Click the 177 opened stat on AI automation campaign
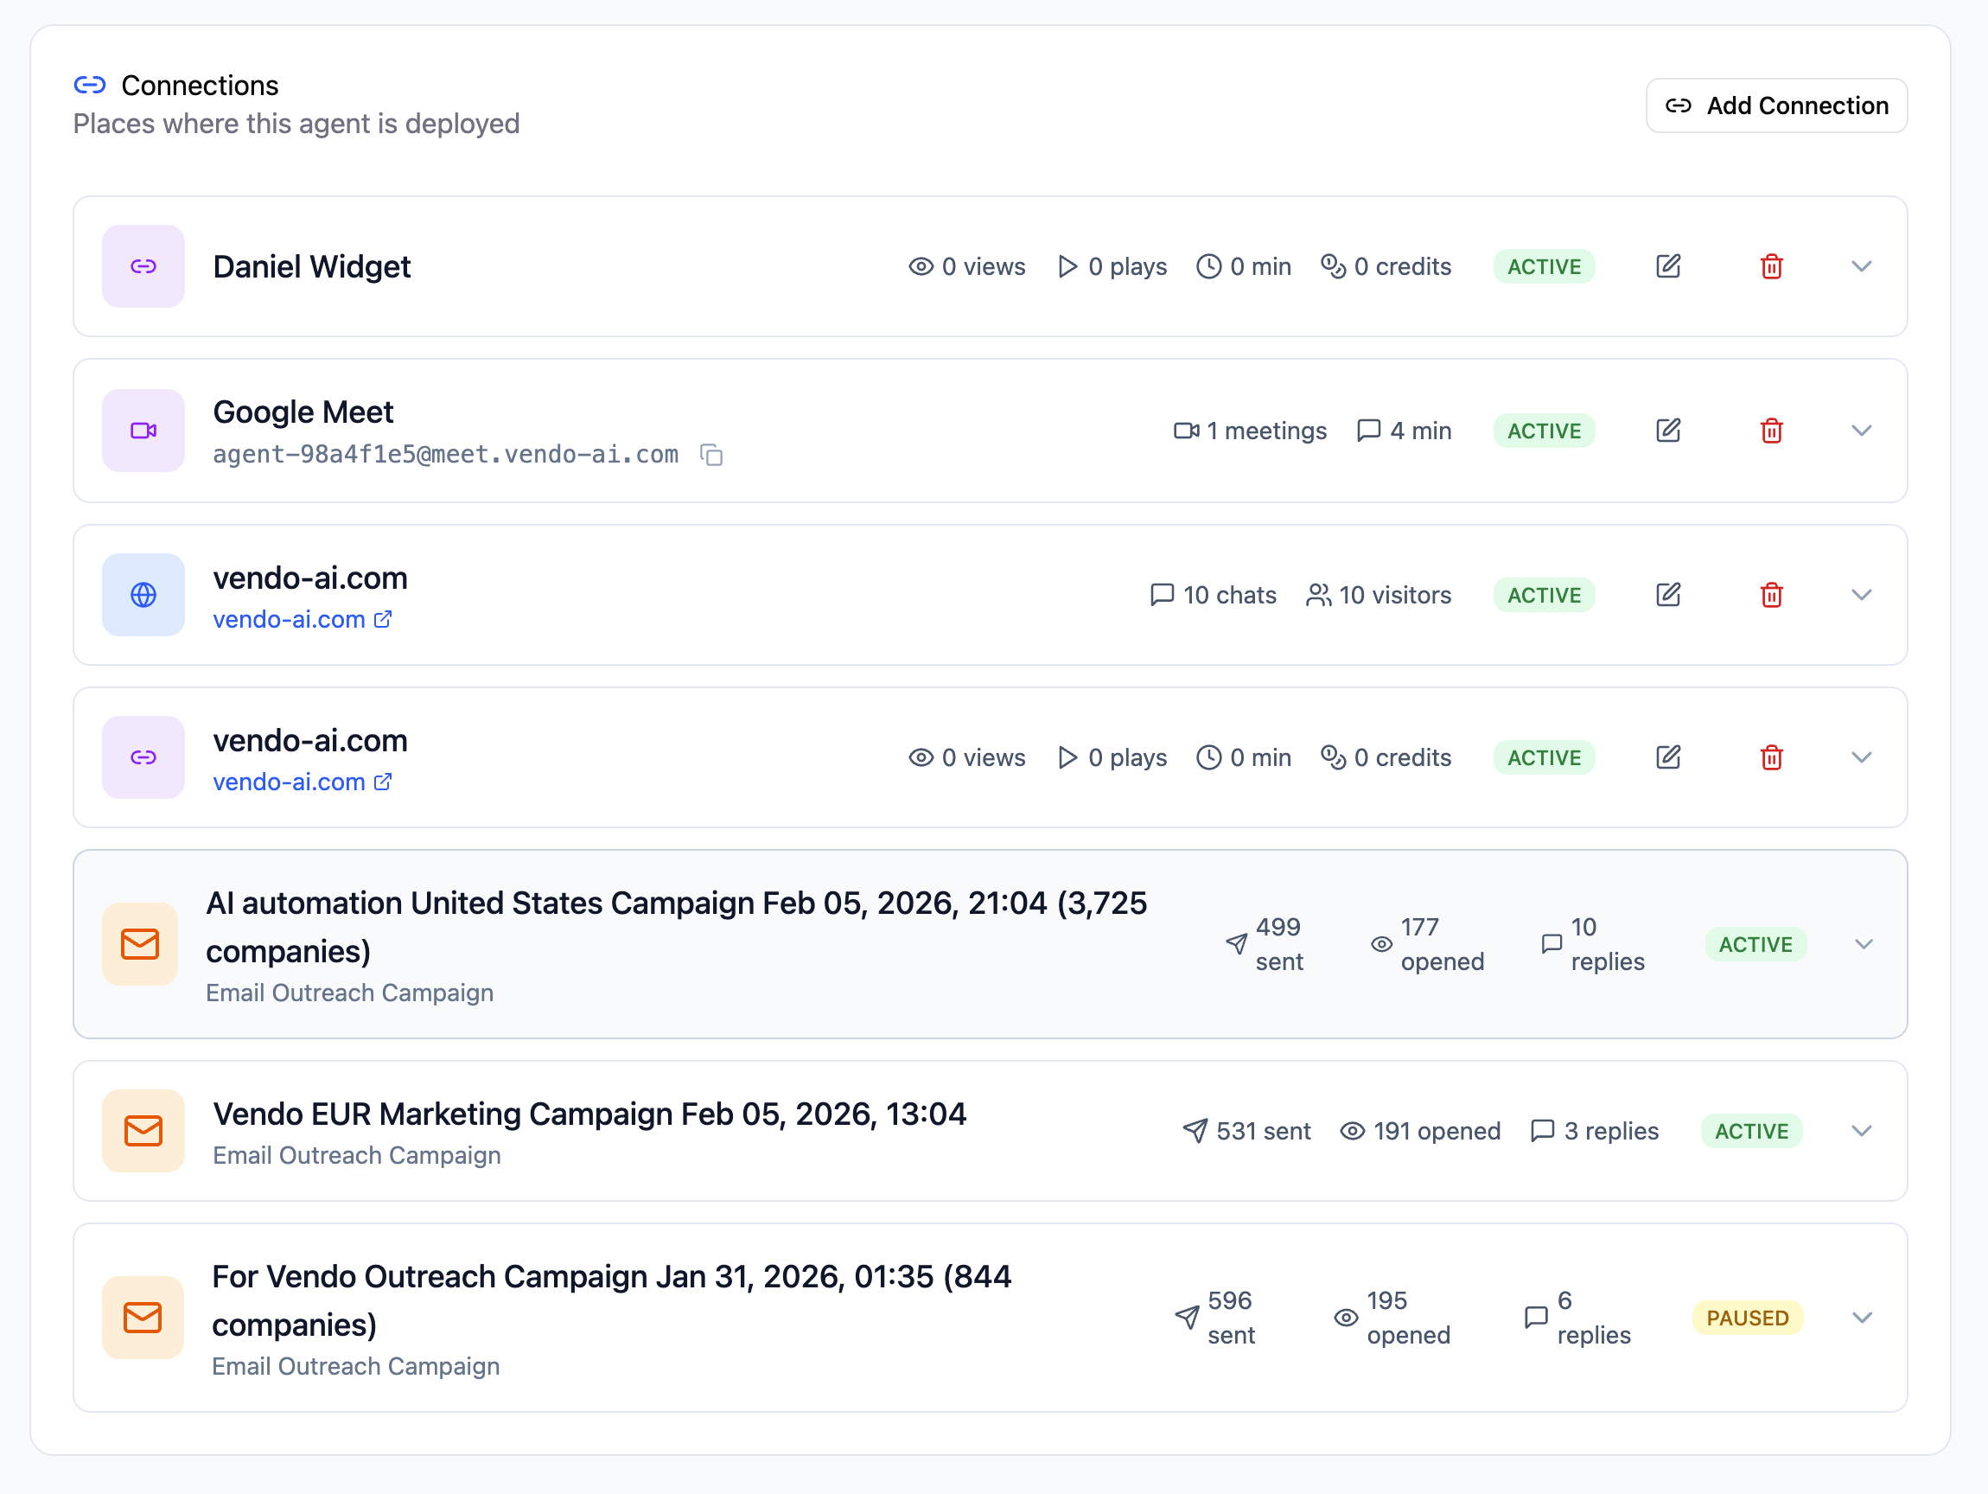This screenshot has height=1494, width=1988. point(1427,944)
